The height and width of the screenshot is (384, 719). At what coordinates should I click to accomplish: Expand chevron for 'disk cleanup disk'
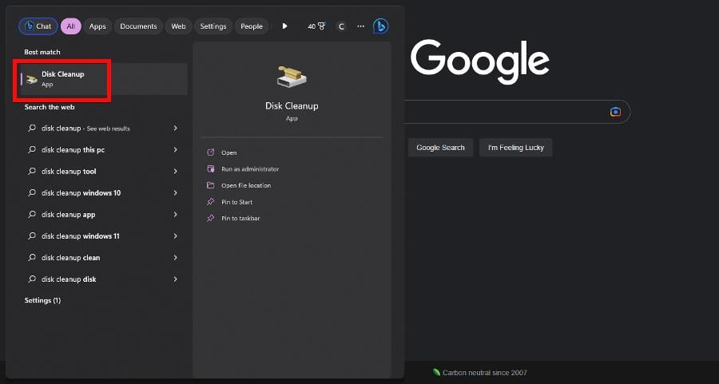tap(176, 279)
